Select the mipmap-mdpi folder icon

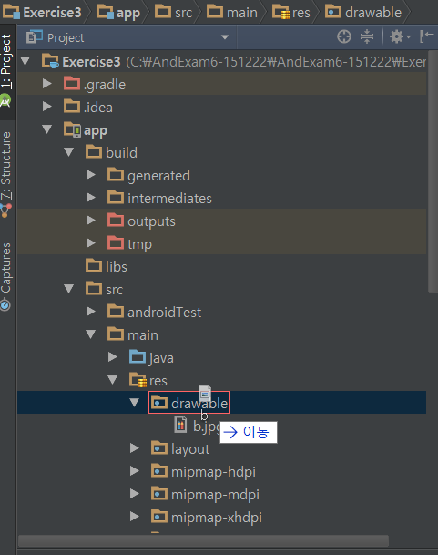pos(159,493)
